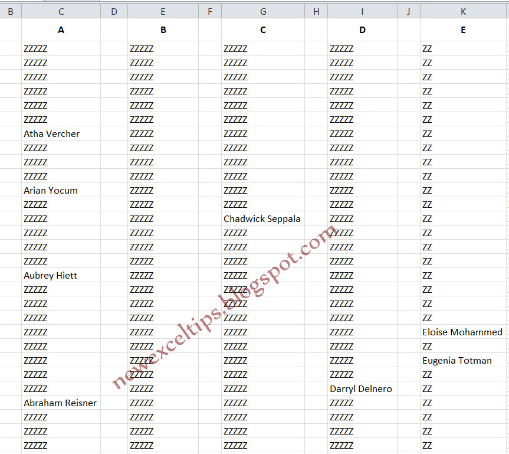Click the bold heading cell 'B'
509x454 pixels.
[163, 30]
